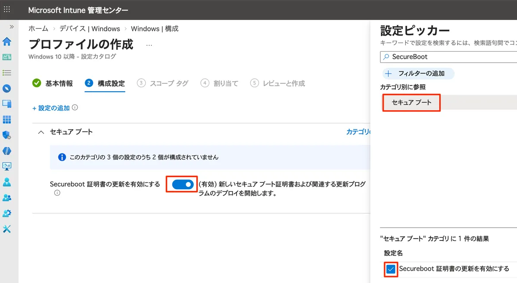Click SecureBoot search field in settings picker

(x=448, y=57)
